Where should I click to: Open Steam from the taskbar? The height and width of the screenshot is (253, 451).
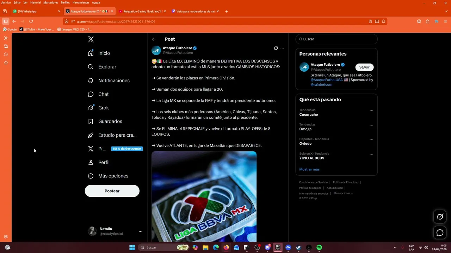pos(298,247)
